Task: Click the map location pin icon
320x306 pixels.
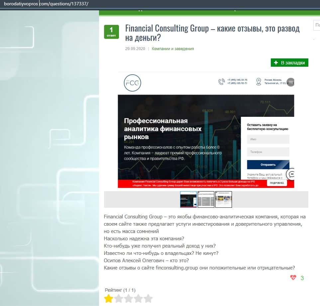Action: coord(259,82)
